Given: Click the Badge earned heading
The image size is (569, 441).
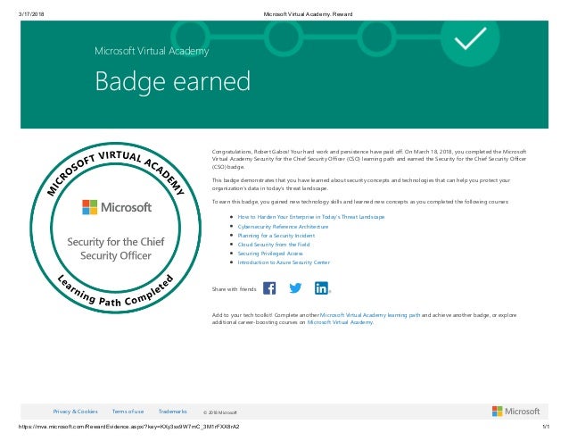Looking at the screenshot, I should (173, 81).
